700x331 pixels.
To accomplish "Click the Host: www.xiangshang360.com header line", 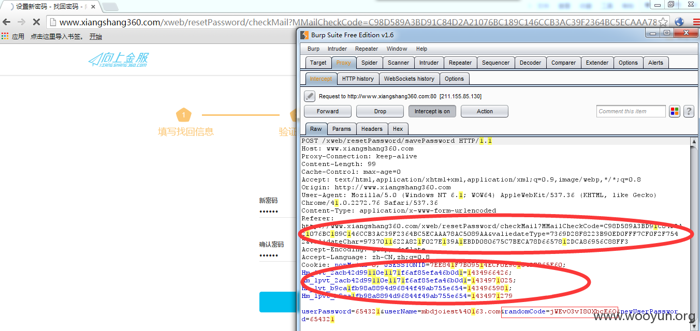I will (357, 148).
